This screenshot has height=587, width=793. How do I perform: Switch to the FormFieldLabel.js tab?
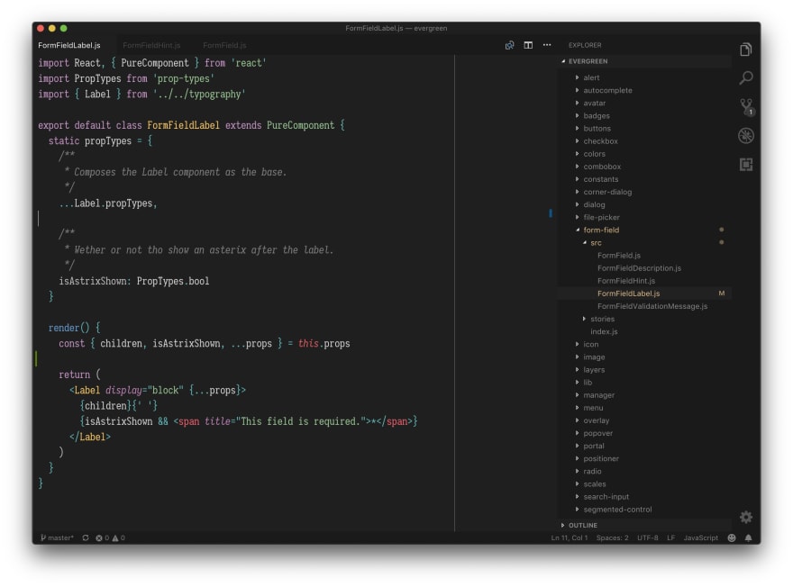click(x=69, y=45)
